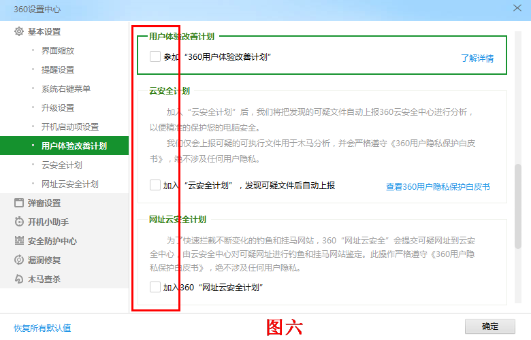Select 网址云安全计划 in sidebar
Screen dimensions: 531x340
[70, 184]
